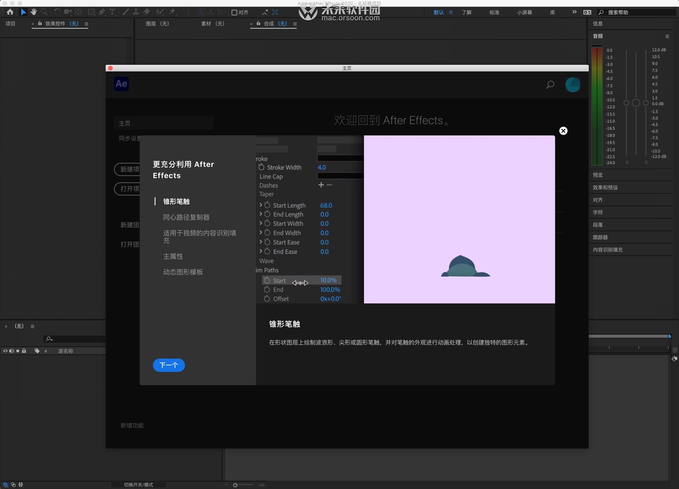679x489 pixels.
Task: Click the blue bounding-box snap icon
Action: (x=275, y=12)
